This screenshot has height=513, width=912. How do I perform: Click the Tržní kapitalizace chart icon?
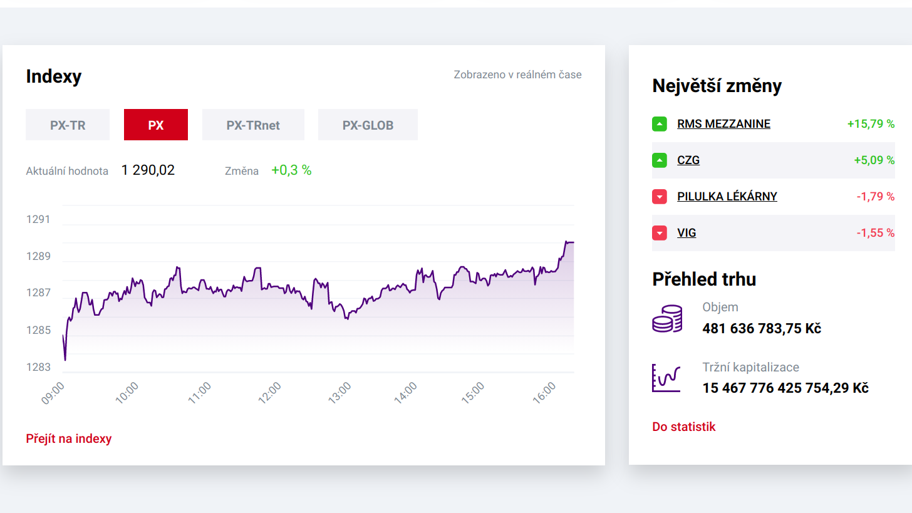point(666,378)
